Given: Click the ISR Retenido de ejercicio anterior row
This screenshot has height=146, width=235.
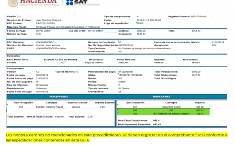Looking at the screenshot, I should point(163,114).
